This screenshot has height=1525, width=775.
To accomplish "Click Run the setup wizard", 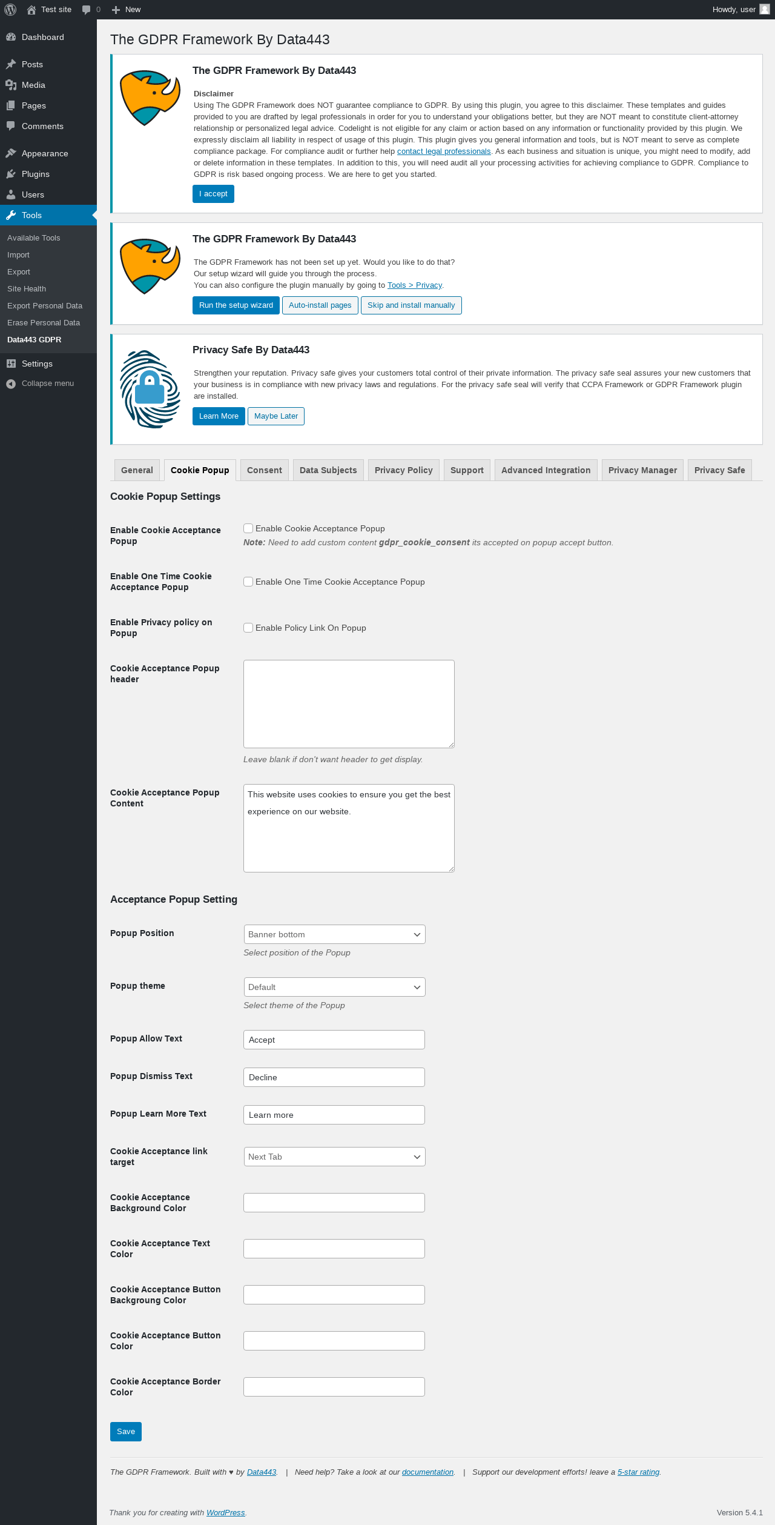I will 236,305.
